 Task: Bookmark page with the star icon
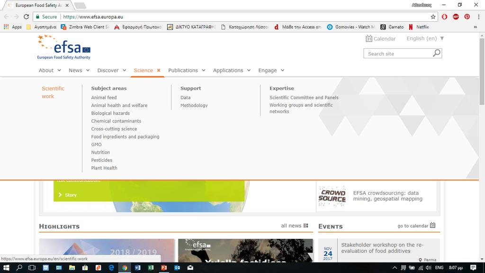tap(433, 17)
